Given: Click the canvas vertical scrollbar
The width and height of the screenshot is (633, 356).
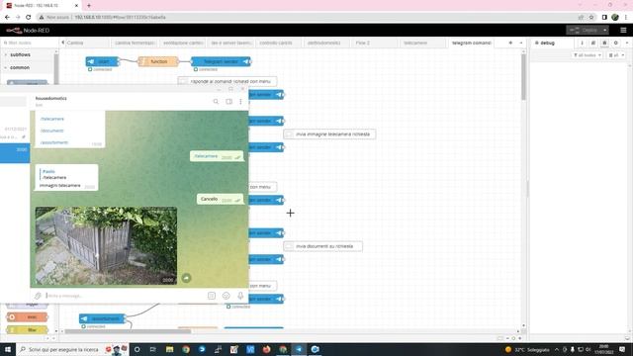Looking at the screenshot, I should pos(523,77).
